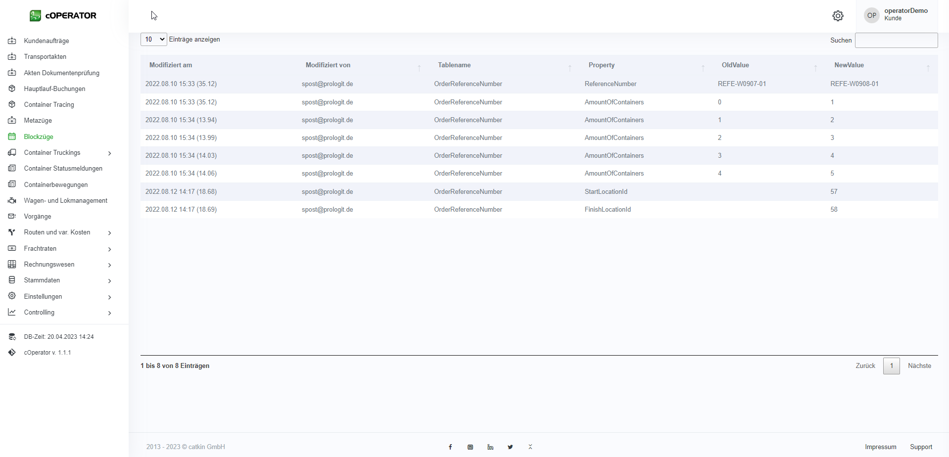Open the Instagram footer icon

pos(470,447)
